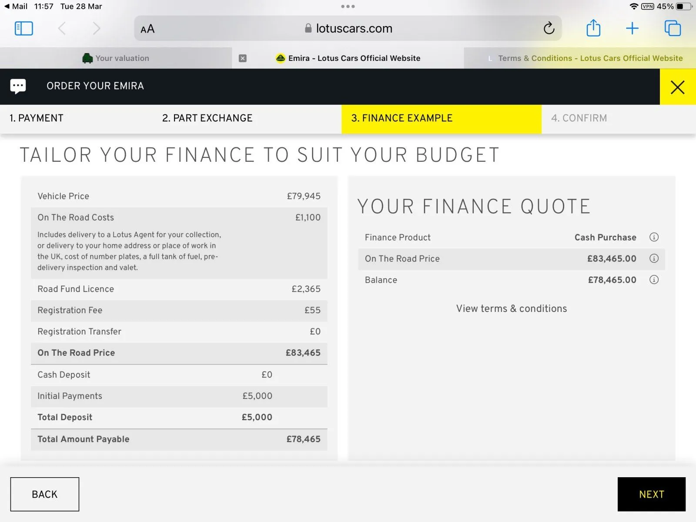Close the Emira browser tab
Screen dimensions: 696x522
(x=243, y=58)
